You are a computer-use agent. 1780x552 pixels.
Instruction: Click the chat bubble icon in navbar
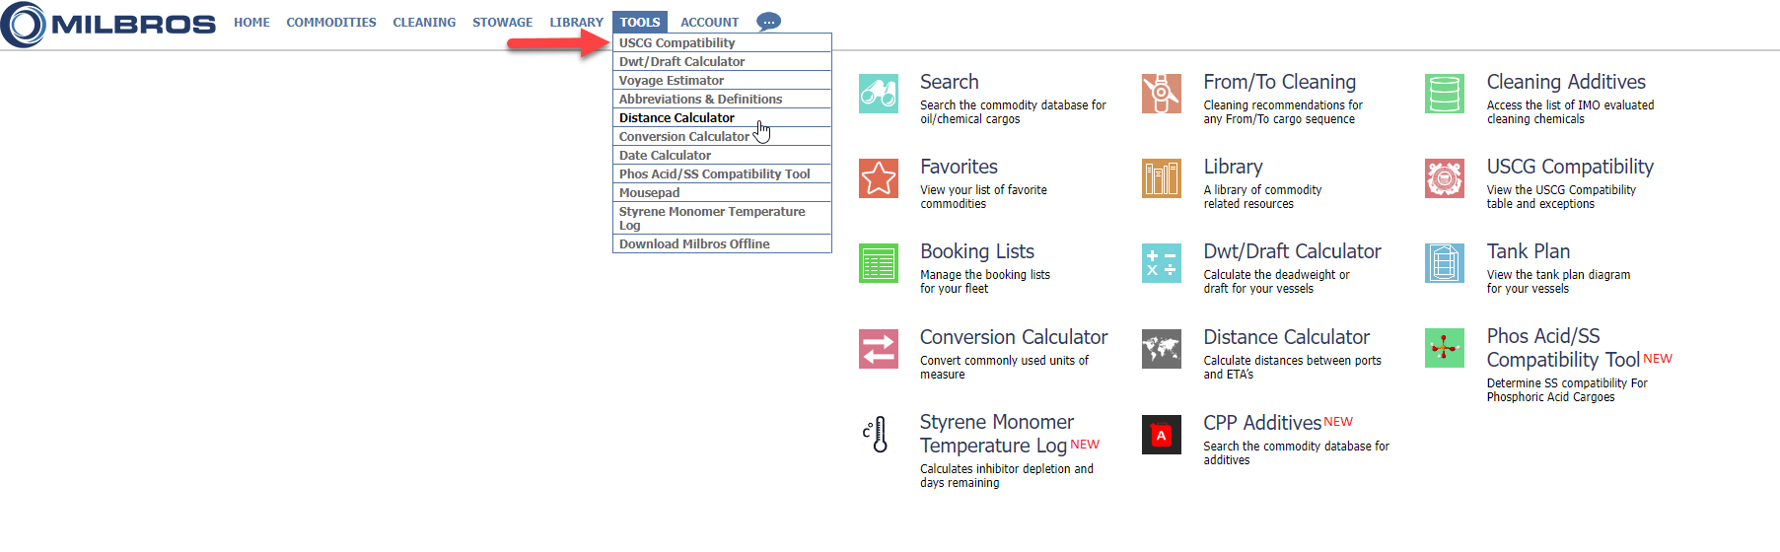click(x=768, y=22)
